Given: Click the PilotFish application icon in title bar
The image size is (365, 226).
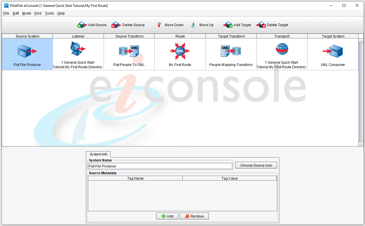Looking at the screenshot, I should pos(6,5).
